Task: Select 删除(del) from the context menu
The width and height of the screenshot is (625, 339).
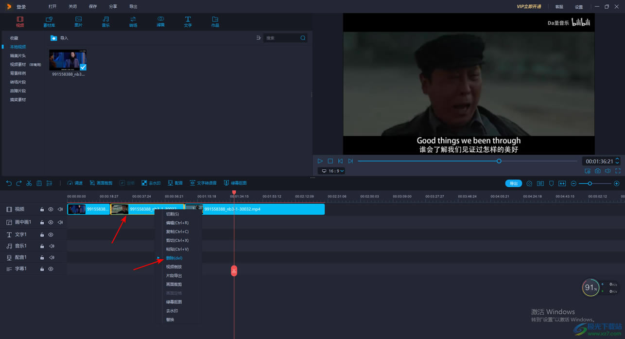Action: pyautogui.click(x=174, y=258)
